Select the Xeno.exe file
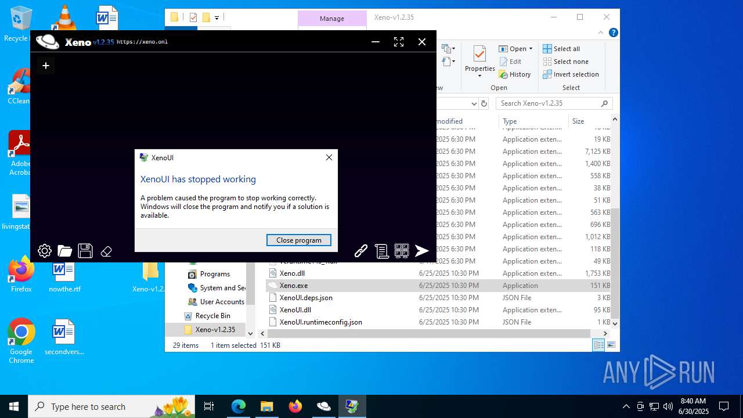Image resolution: width=743 pixels, height=418 pixels. [x=439, y=286]
